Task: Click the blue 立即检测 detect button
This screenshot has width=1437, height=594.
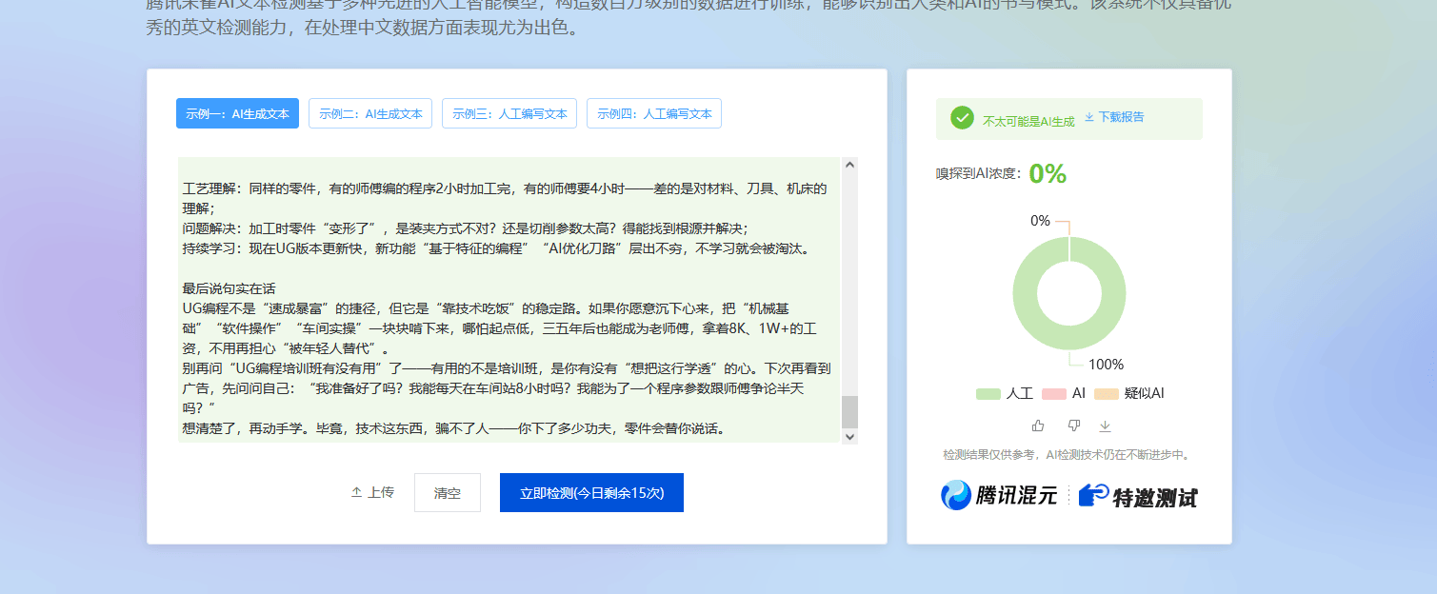Action: coord(590,492)
